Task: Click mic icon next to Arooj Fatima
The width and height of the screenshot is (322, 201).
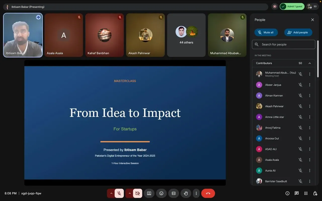Action: point(300,128)
